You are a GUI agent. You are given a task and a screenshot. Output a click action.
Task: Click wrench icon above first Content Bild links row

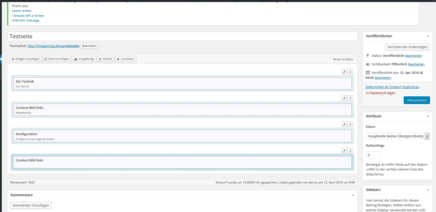344,98
